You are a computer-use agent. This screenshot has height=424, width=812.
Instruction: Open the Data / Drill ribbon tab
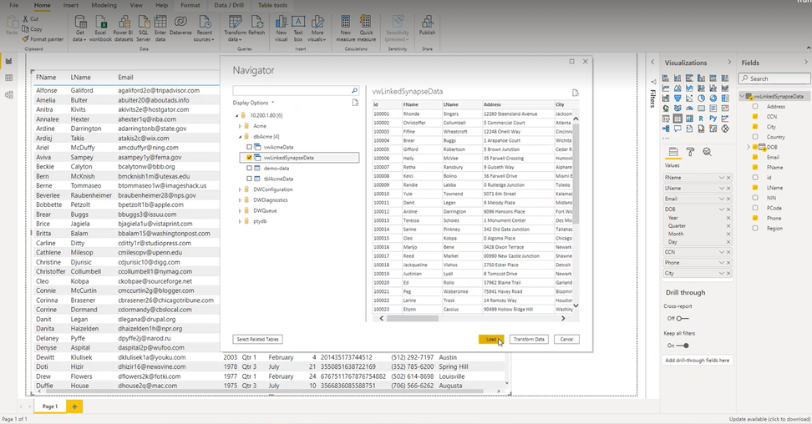(x=229, y=5)
